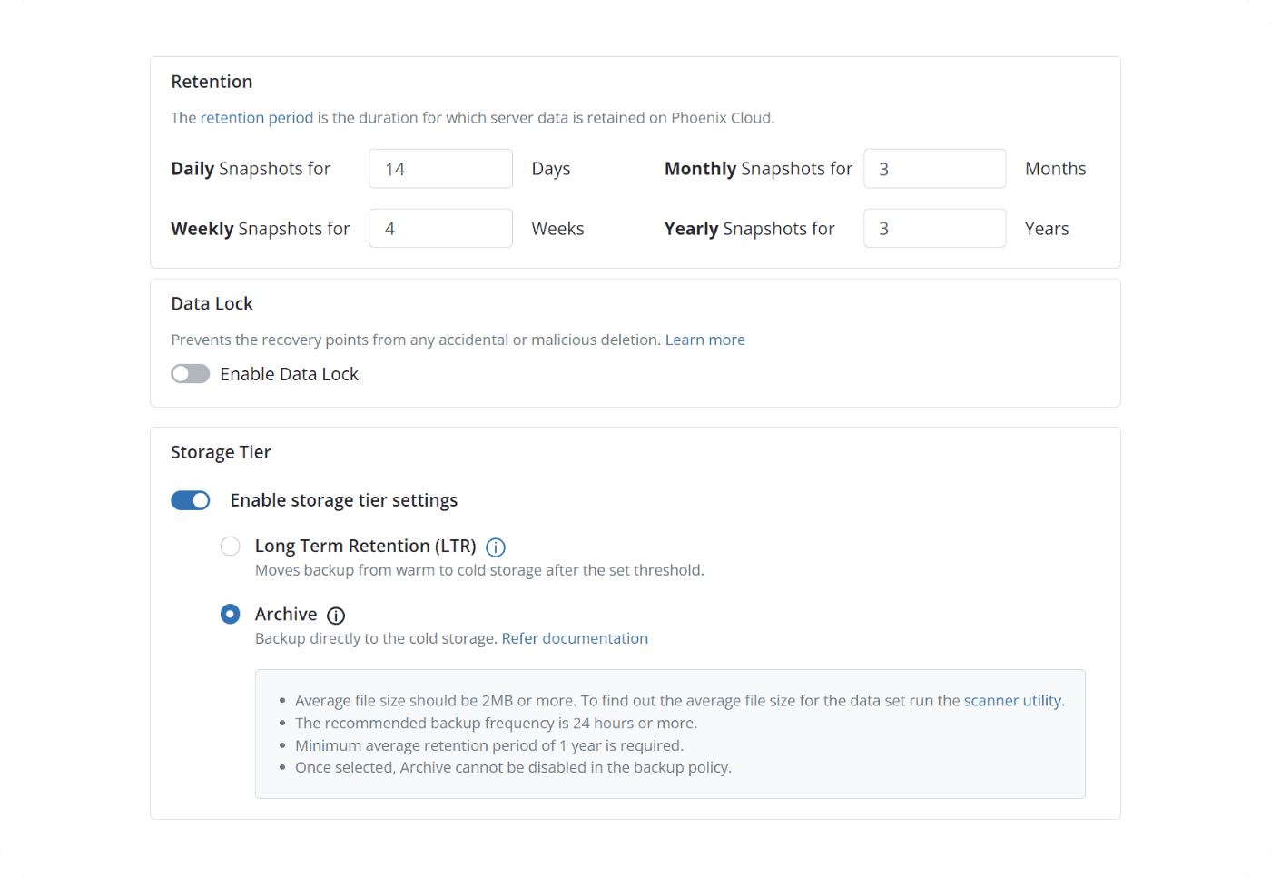Click the Daily Snapshots days input field

coord(440,169)
